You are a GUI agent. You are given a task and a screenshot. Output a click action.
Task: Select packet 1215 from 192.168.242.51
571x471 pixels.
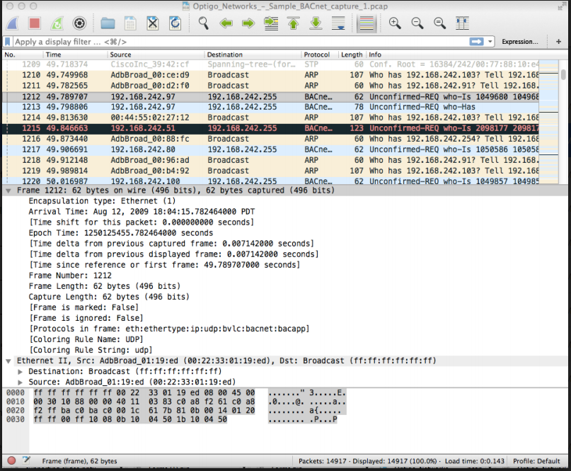(x=212, y=128)
